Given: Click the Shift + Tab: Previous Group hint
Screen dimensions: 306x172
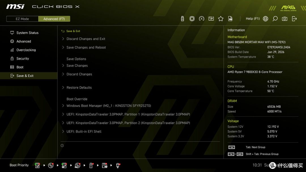Looking at the screenshot, I should tap(262, 154).
